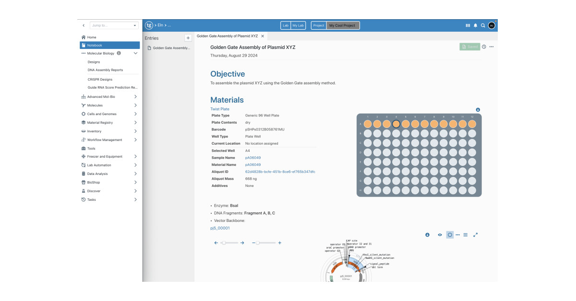Increase plasmid zoom with the plus control
576x301 pixels.
pyautogui.click(x=279, y=243)
